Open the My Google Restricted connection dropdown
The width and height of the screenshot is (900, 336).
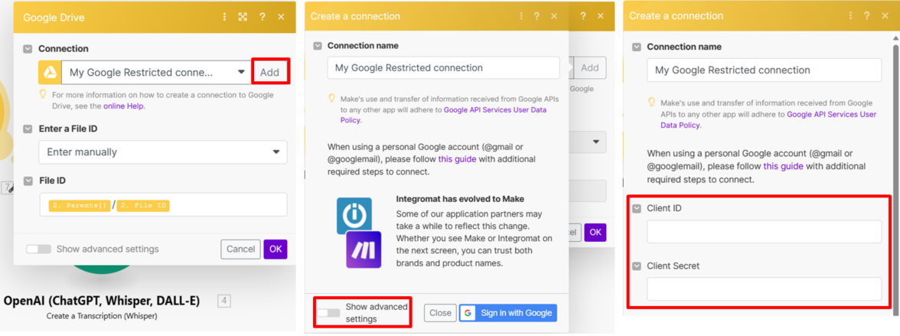[x=155, y=73]
